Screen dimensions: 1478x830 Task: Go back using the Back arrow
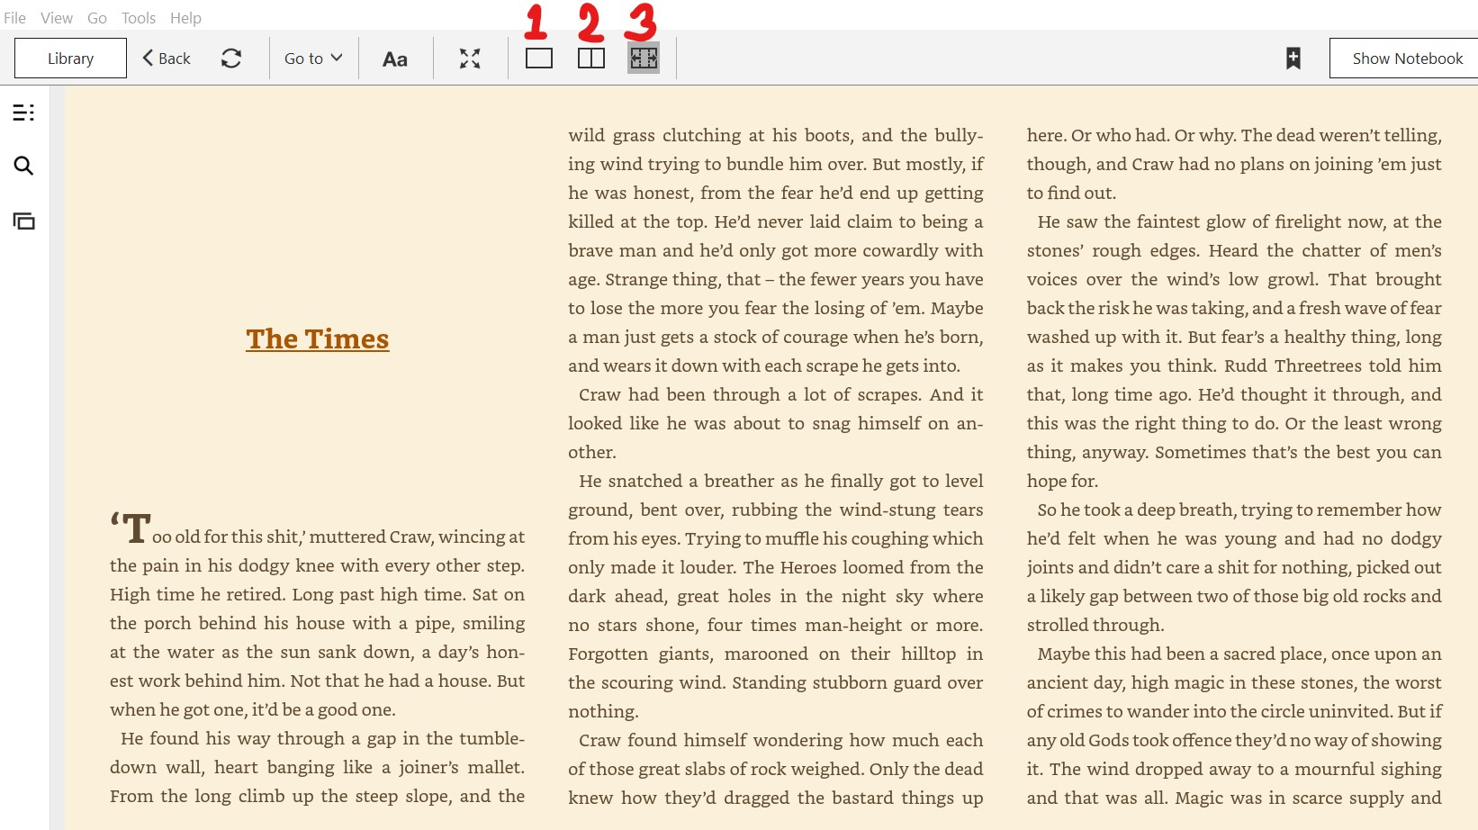click(165, 58)
